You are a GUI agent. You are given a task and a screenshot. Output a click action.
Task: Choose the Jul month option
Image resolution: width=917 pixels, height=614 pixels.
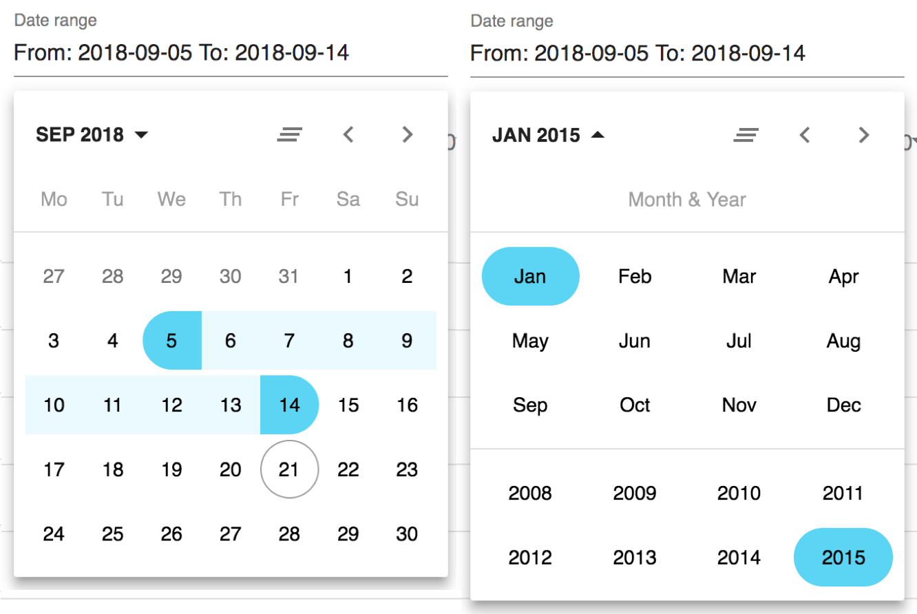pos(739,340)
